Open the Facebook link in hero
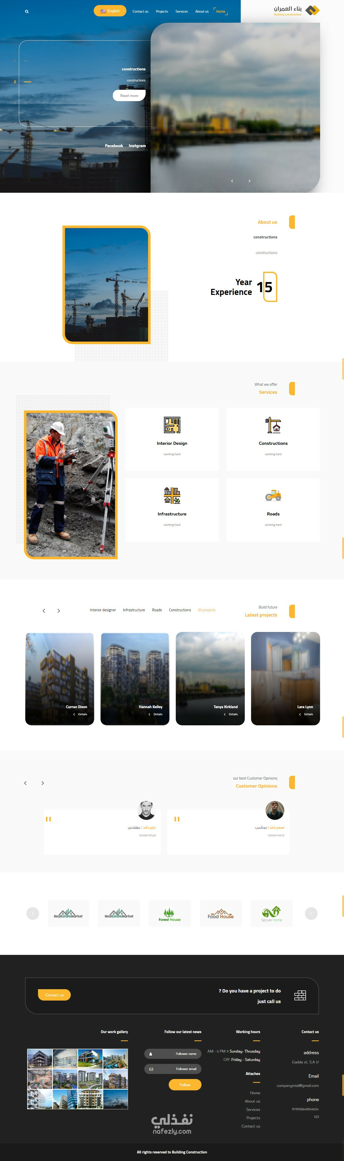This screenshot has width=344, height=1161. coord(114,146)
